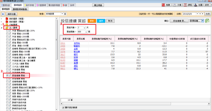The image size is (212, 111).
Task: Click the 清除勾選 button
Action: point(11,14)
